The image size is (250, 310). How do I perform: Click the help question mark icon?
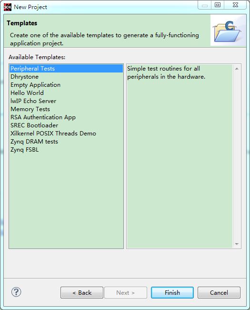coord(16,292)
